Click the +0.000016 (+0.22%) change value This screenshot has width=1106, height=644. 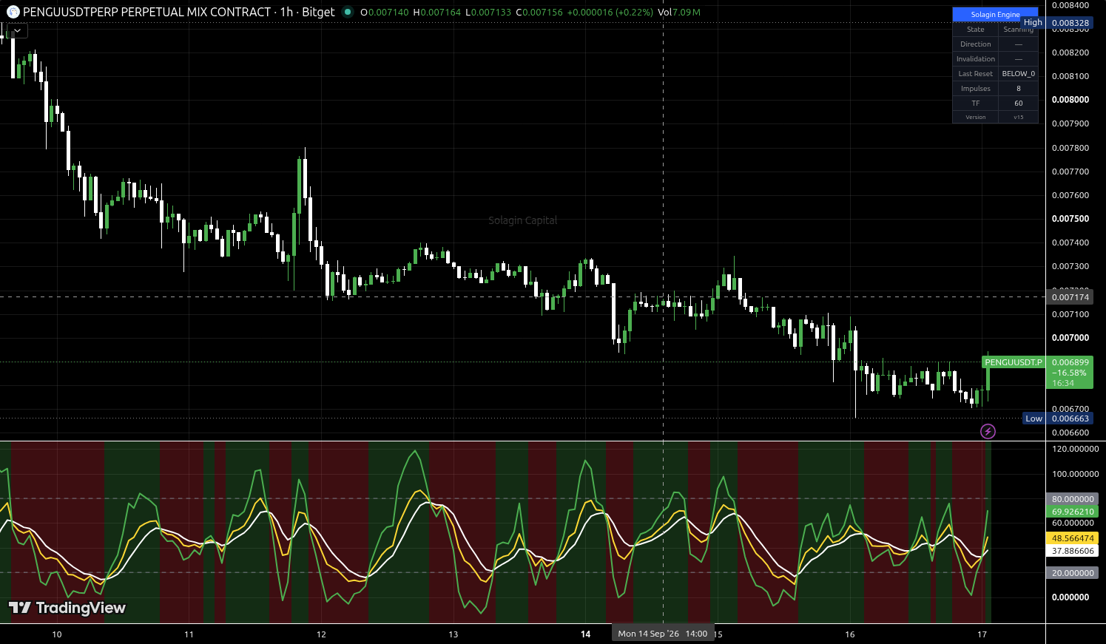coord(610,12)
